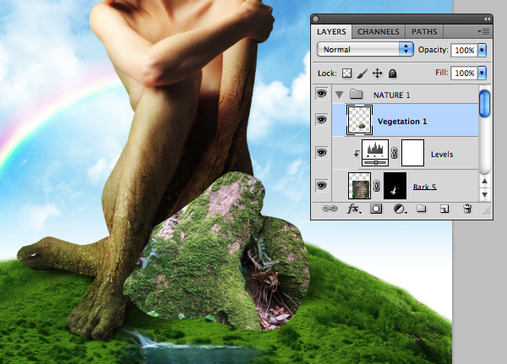This screenshot has width=507, height=364.
Task: Open the Normal blend mode dropdown
Action: click(365, 50)
